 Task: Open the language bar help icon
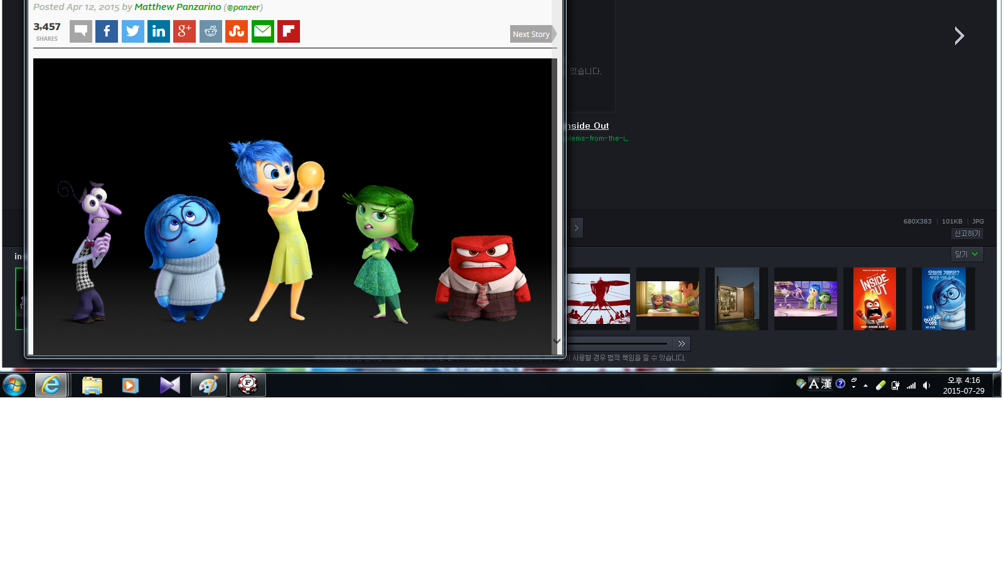pos(841,384)
